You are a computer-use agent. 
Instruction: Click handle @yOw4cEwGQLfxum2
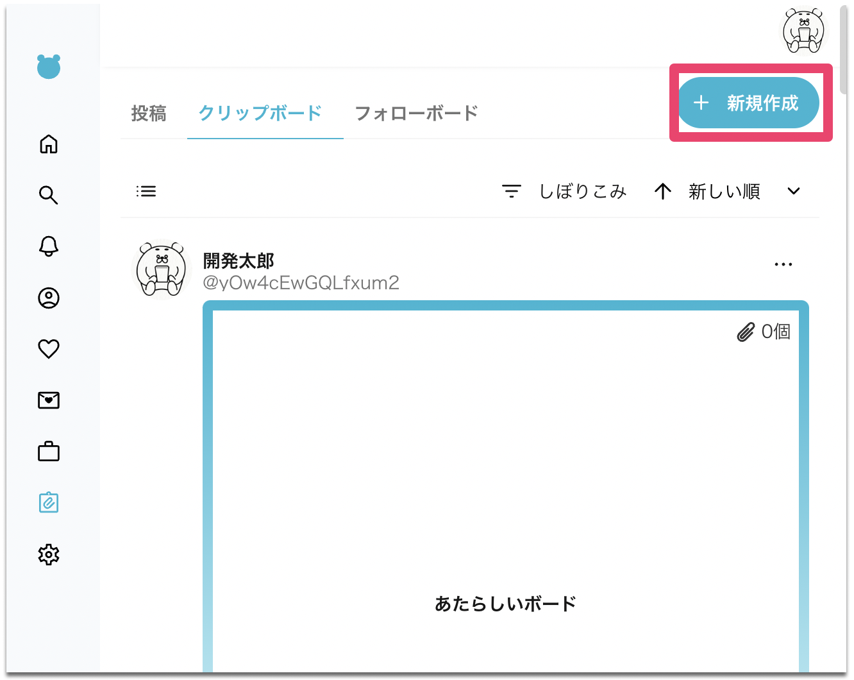[x=301, y=283]
